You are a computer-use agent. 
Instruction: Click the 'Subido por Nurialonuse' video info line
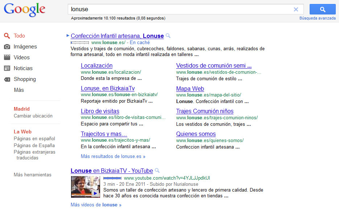[x=151, y=184]
